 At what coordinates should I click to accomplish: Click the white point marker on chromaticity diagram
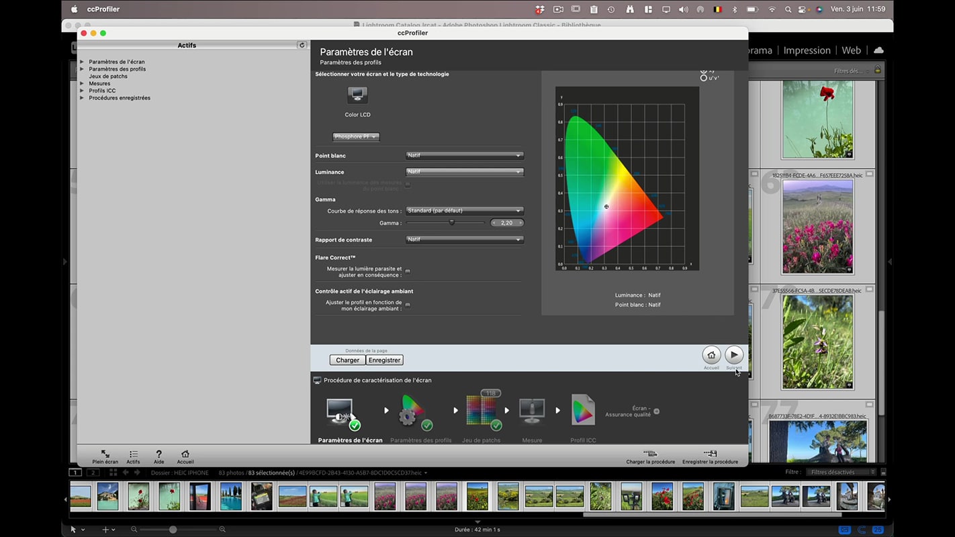(606, 207)
